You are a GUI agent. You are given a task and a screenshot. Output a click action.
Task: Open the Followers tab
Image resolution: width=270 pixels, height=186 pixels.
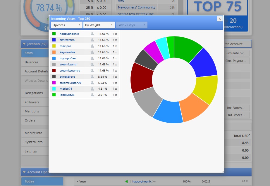point(35,102)
